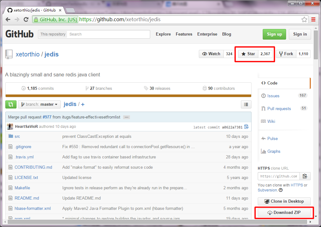Click the file icon beside .gitignore

point(11,147)
